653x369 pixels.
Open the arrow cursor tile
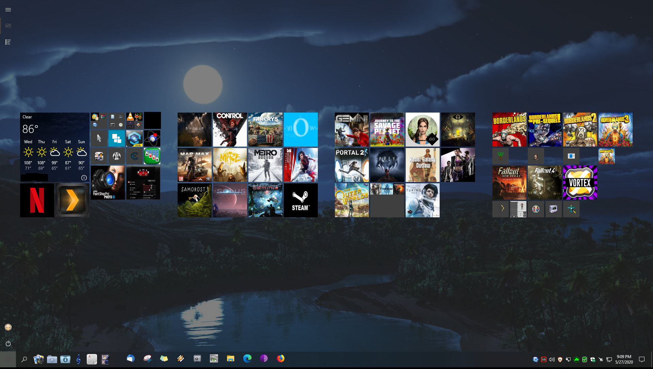(x=99, y=138)
